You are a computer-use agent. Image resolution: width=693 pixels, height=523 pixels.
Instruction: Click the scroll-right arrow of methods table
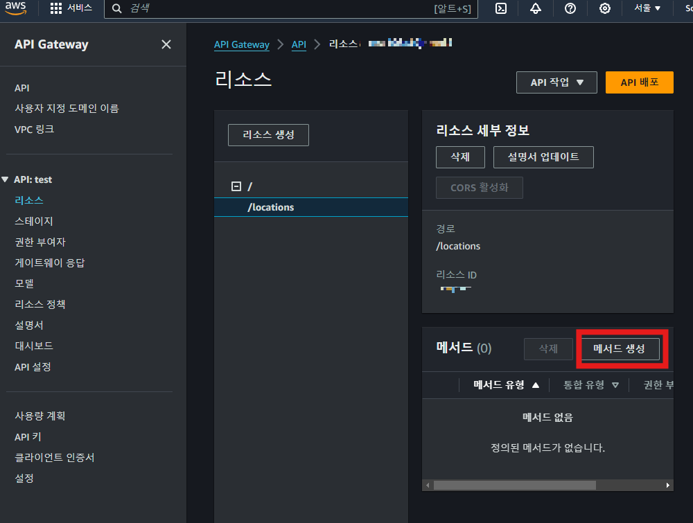pos(667,485)
